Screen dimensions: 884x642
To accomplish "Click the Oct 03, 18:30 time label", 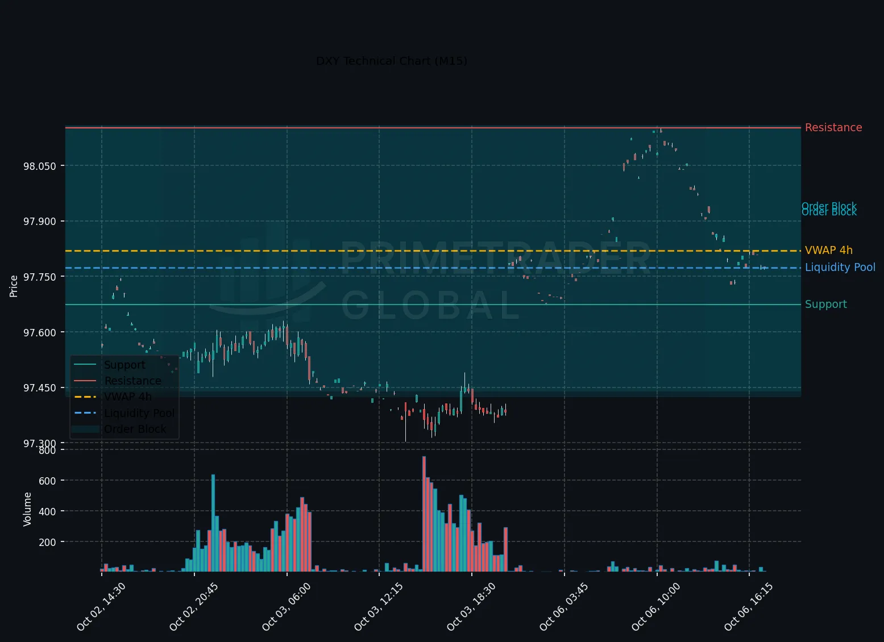I will point(471,607).
